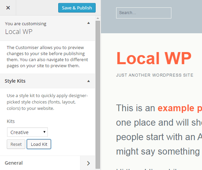This screenshot has width=202, height=170.
Task: Open the Kits dropdown showing Creative
Action: click(x=27, y=132)
